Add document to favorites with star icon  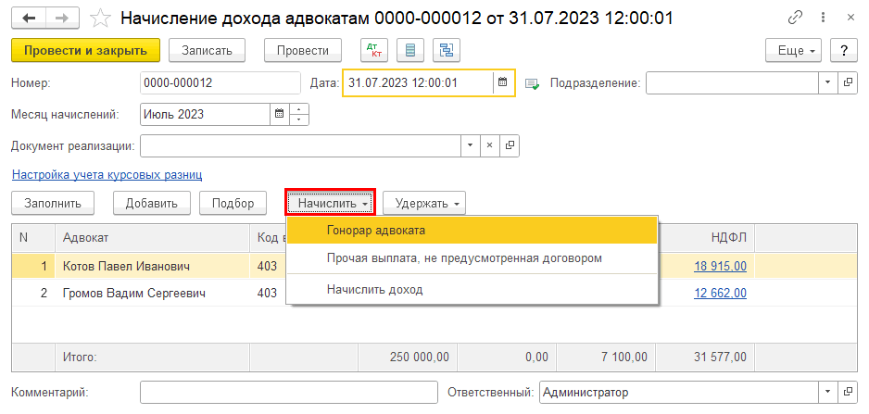click(104, 19)
